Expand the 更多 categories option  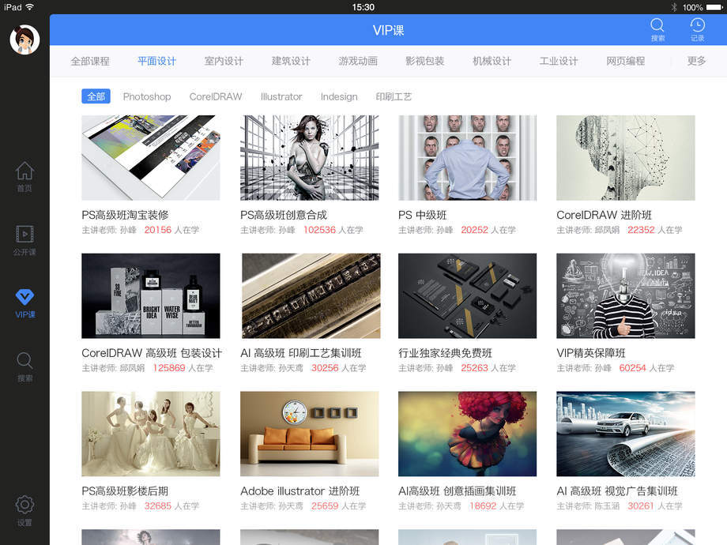pos(696,61)
